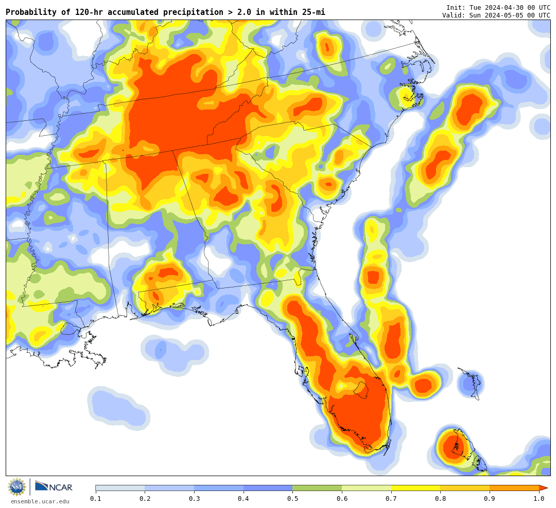Click the 0.3–0.4 blue colorbar segment

[x=219, y=488]
